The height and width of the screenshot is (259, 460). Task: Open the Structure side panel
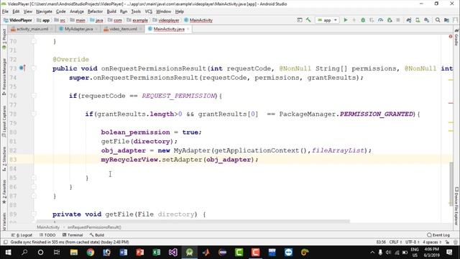[4, 159]
